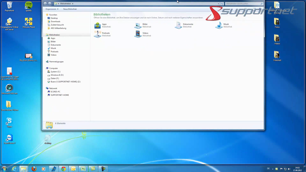306x172 pixels.
Task: Click the volume icon in system tray
Action: tap(289, 169)
